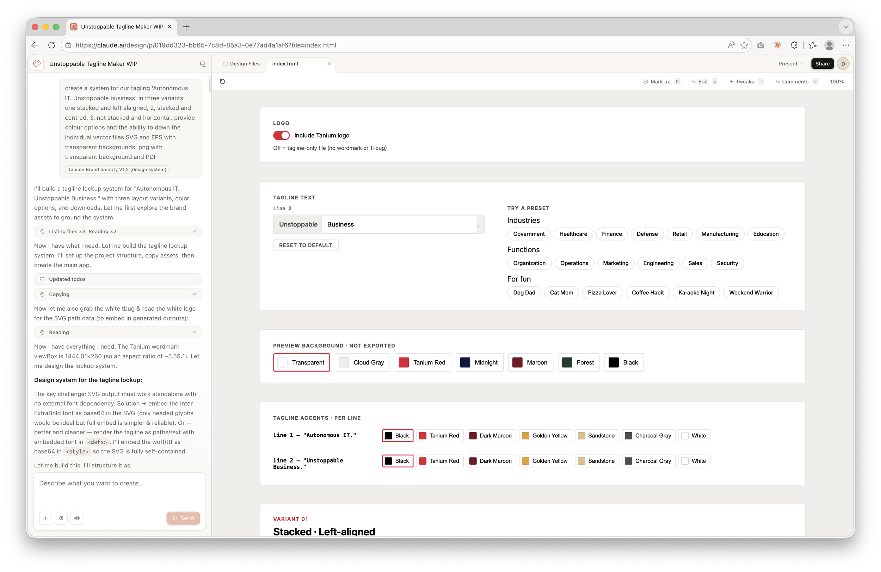Close the index.html file tab
This screenshot has width=881, height=572.
pos(329,64)
